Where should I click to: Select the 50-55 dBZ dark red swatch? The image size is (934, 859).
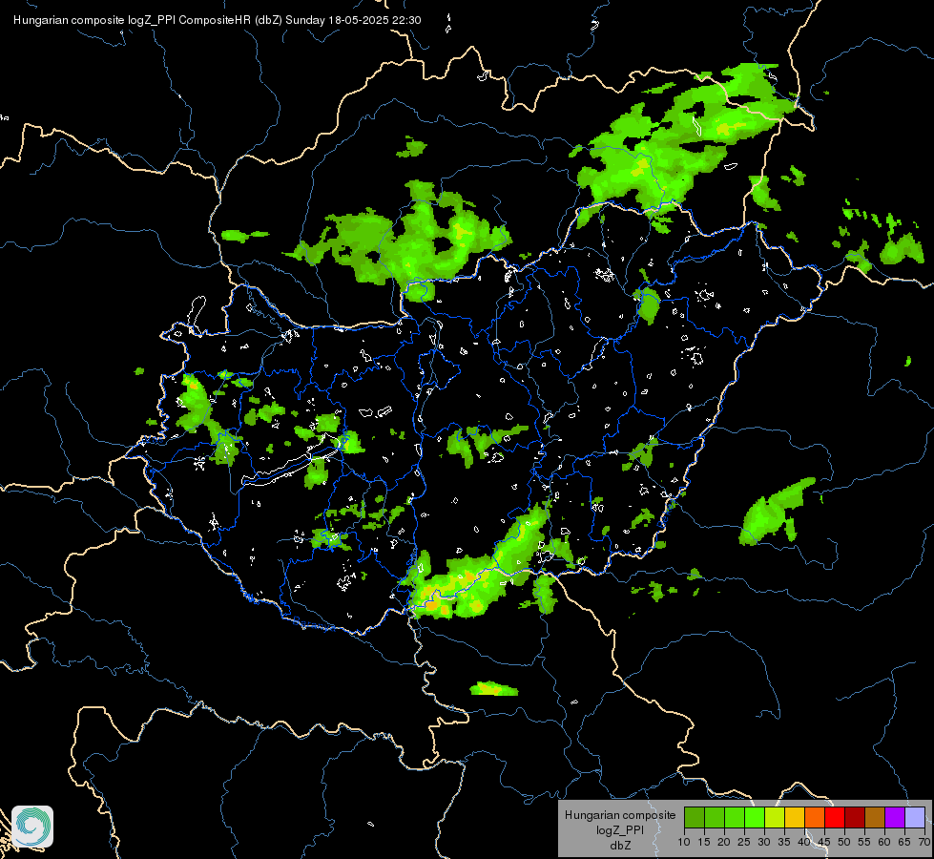855,817
